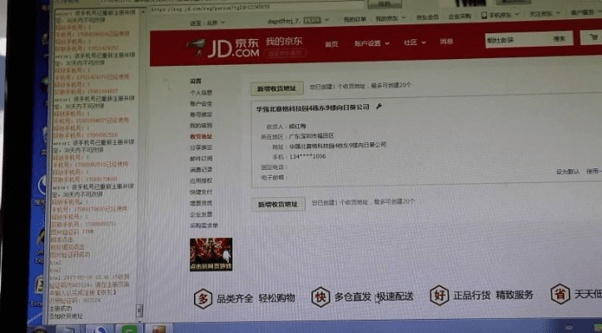Open 应用授权 in settings sidebar
Screen dimensions: 602x333
(201, 181)
